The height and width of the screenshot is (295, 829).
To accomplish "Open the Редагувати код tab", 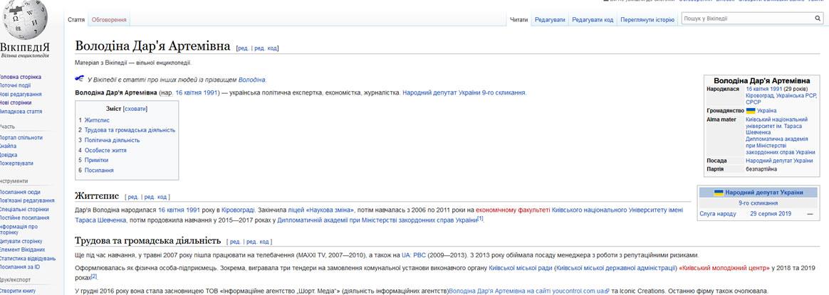I will pos(593,20).
